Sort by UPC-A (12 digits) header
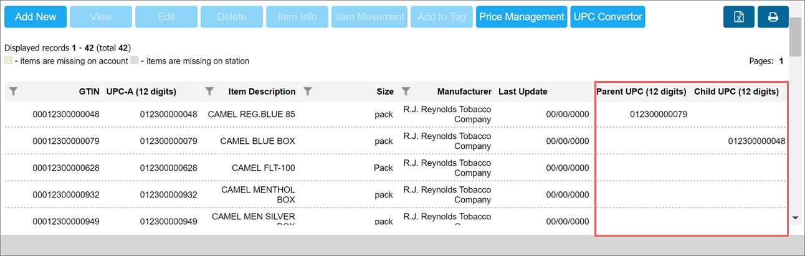The image size is (805, 256). click(x=141, y=92)
